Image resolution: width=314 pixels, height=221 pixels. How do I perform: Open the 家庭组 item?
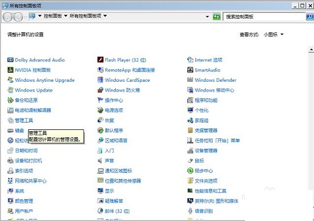(x=201, y=120)
